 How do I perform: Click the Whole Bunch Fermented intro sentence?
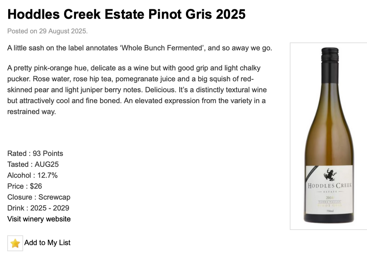(140, 48)
